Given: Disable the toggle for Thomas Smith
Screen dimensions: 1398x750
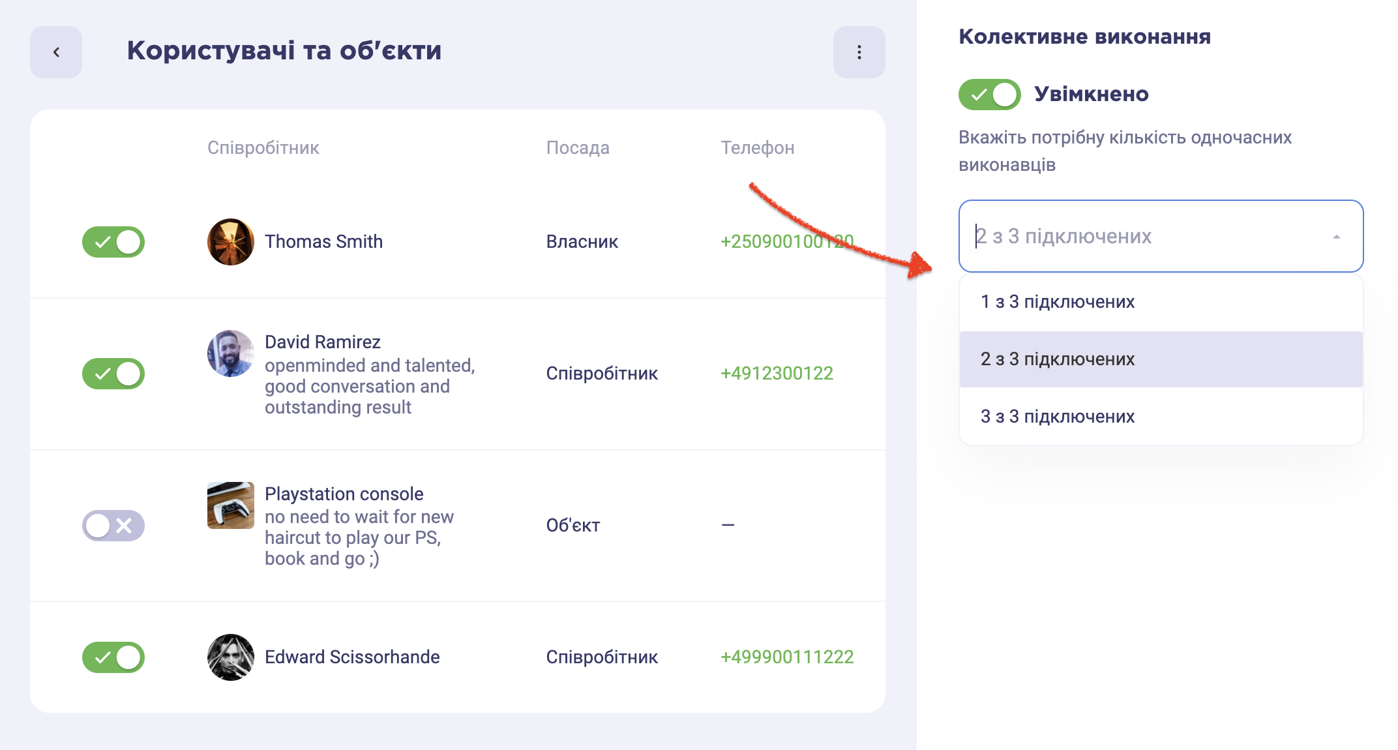Looking at the screenshot, I should (113, 242).
